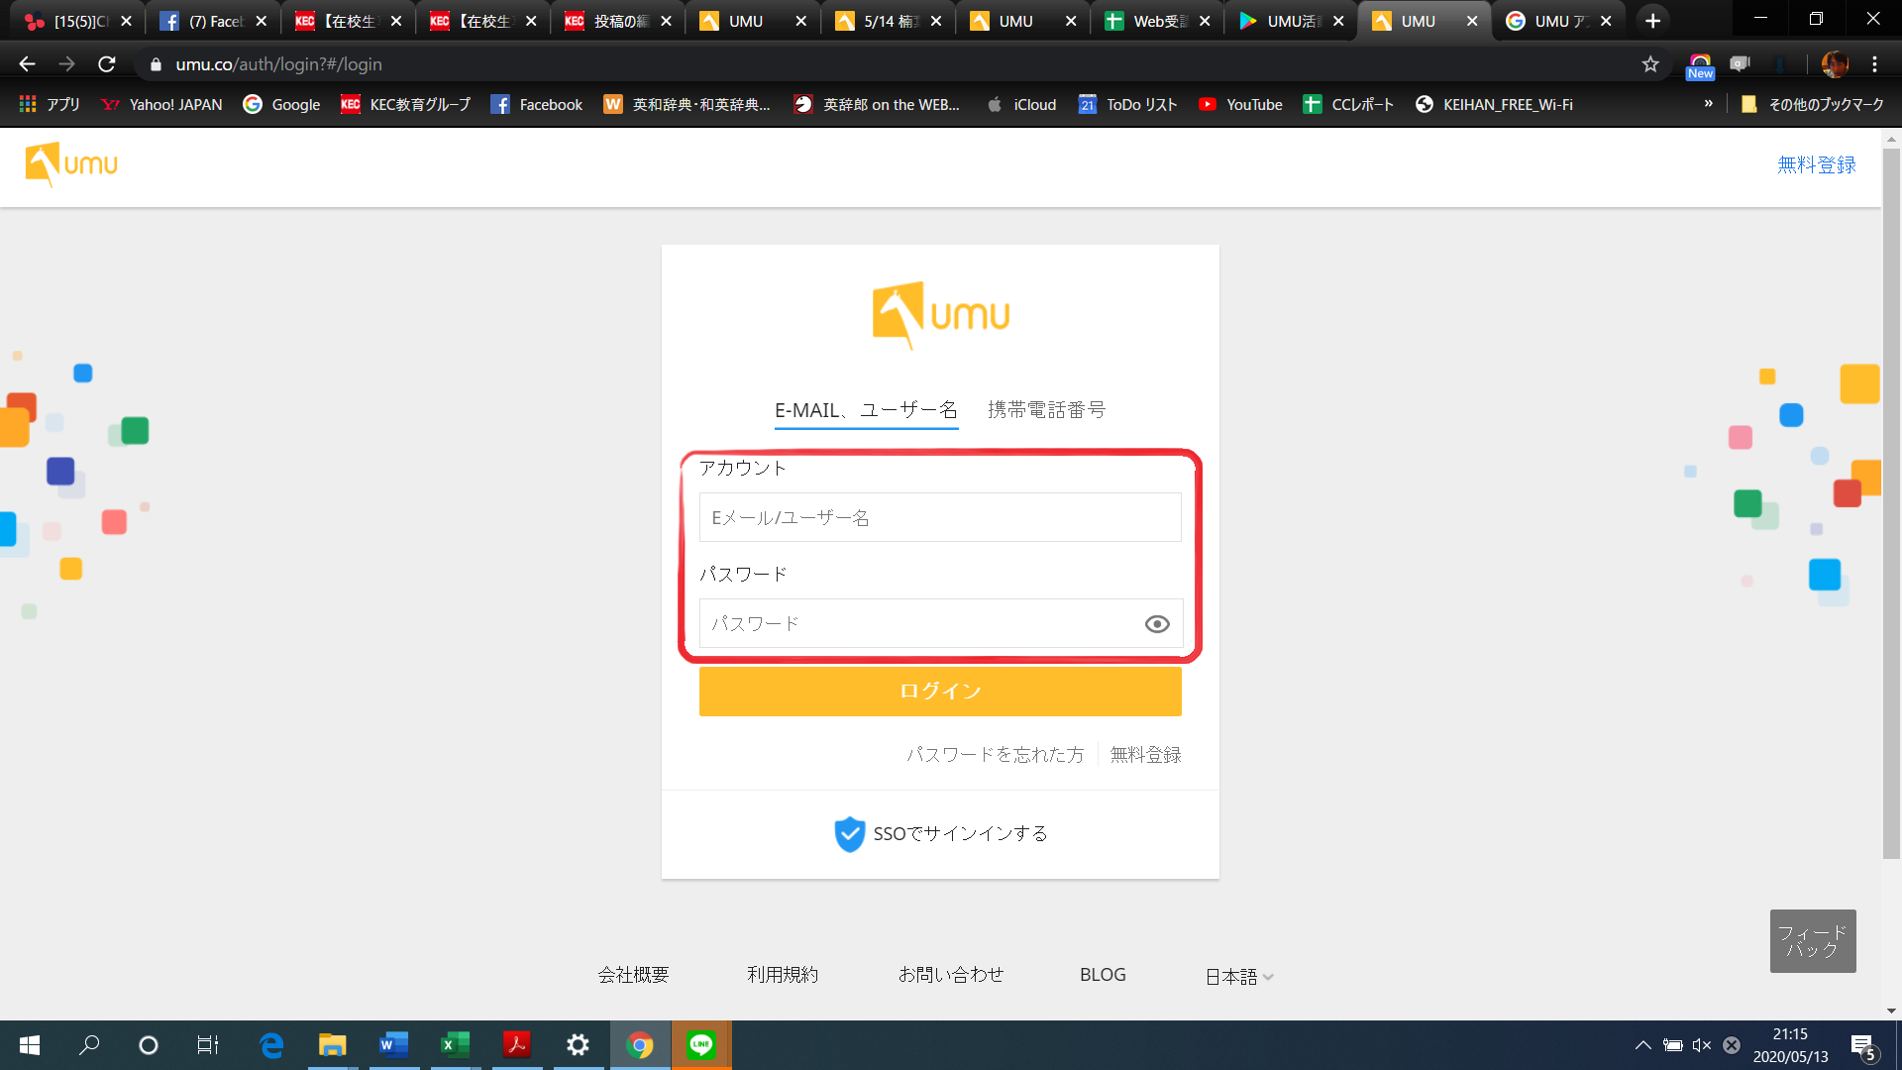Open Adobe Acrobat from taskbar
Viewport: 1902px width, 1070px height.
516,1045
